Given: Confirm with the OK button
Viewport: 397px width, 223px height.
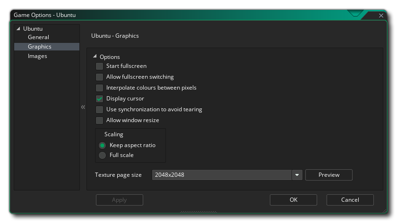Looking at the screenshot, I should (x=293, y=200).
